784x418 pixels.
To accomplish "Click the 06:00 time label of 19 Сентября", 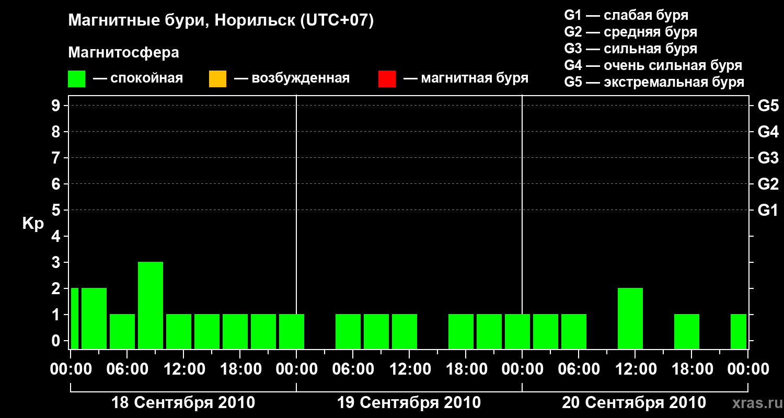I will tap(353, 369).
